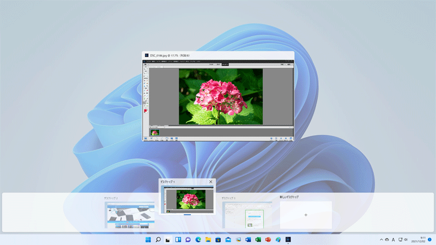This screenshot has height=245, width=436.
Task: Launch PowerPoint from the taskbar
Action: pos(268,240)
